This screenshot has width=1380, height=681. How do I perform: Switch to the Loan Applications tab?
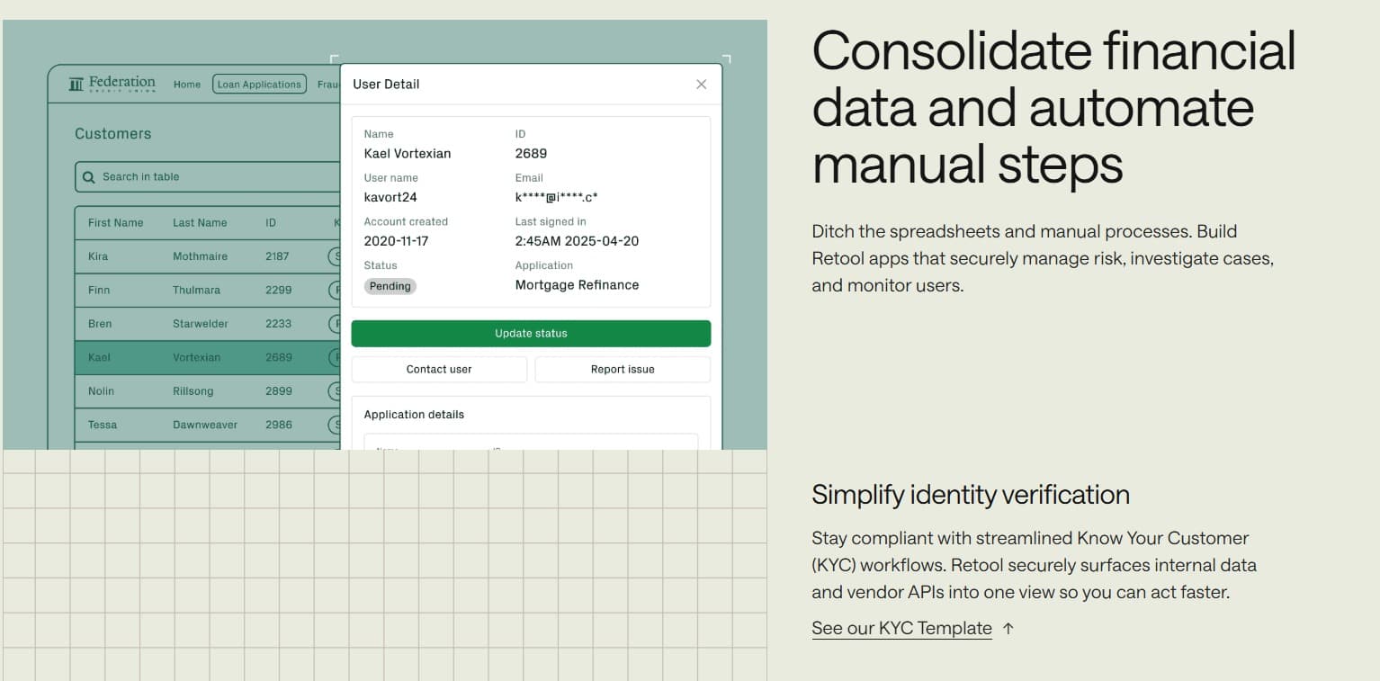(x=259, y=85)
